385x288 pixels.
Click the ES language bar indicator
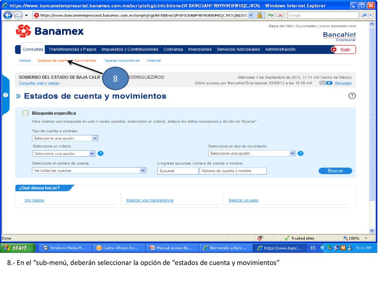coord(312,248)
